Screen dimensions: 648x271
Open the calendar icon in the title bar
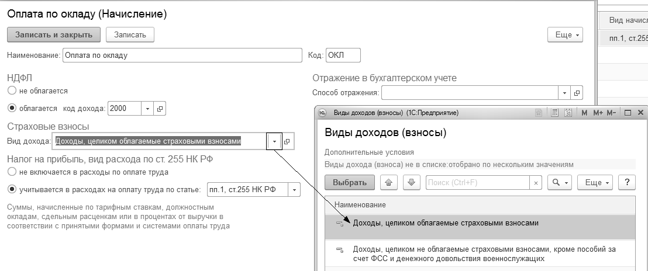pos(568,113)
